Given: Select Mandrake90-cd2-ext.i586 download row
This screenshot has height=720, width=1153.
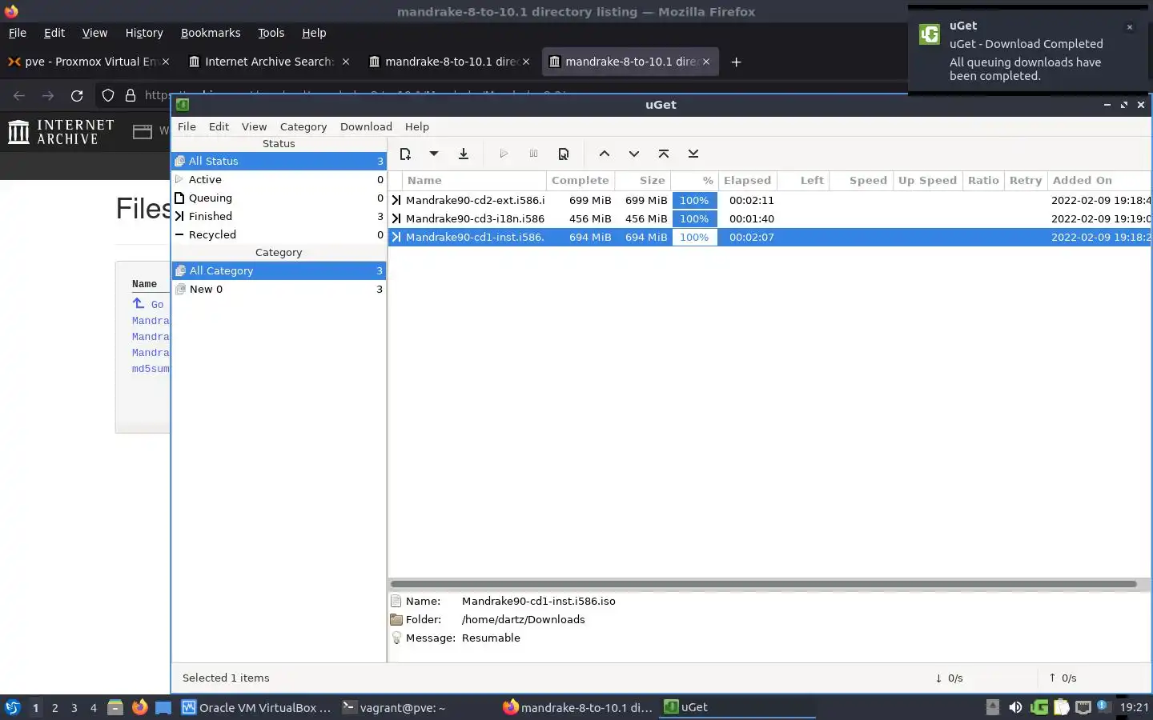Looking at the screenshot, I should 769,200.
